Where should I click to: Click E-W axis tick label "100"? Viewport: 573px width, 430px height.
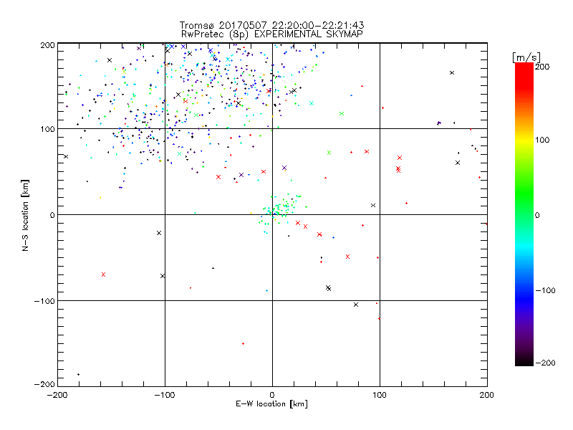pos(380,395)
